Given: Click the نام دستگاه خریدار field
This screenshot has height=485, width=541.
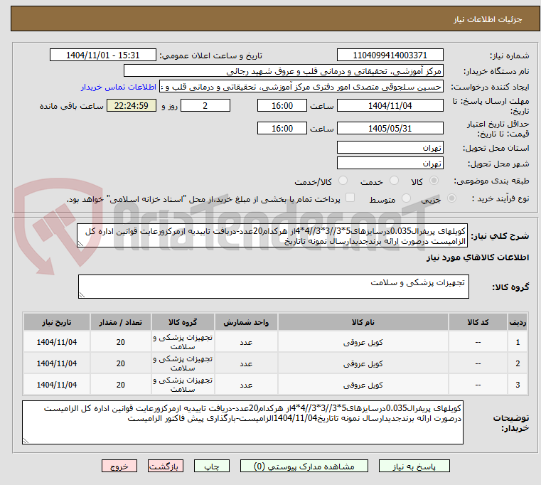Looking at the screenshot, I should pyautogui.click(x=283, y=71).
